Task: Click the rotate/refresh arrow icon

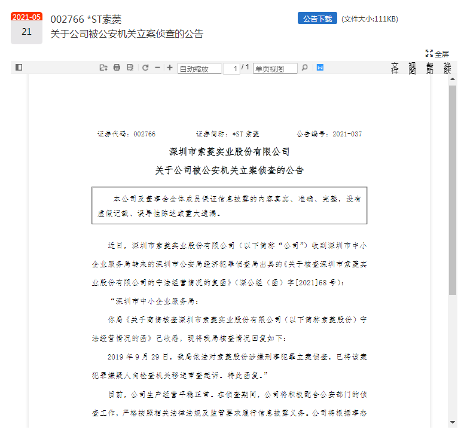Action: (x=145, y=68)
